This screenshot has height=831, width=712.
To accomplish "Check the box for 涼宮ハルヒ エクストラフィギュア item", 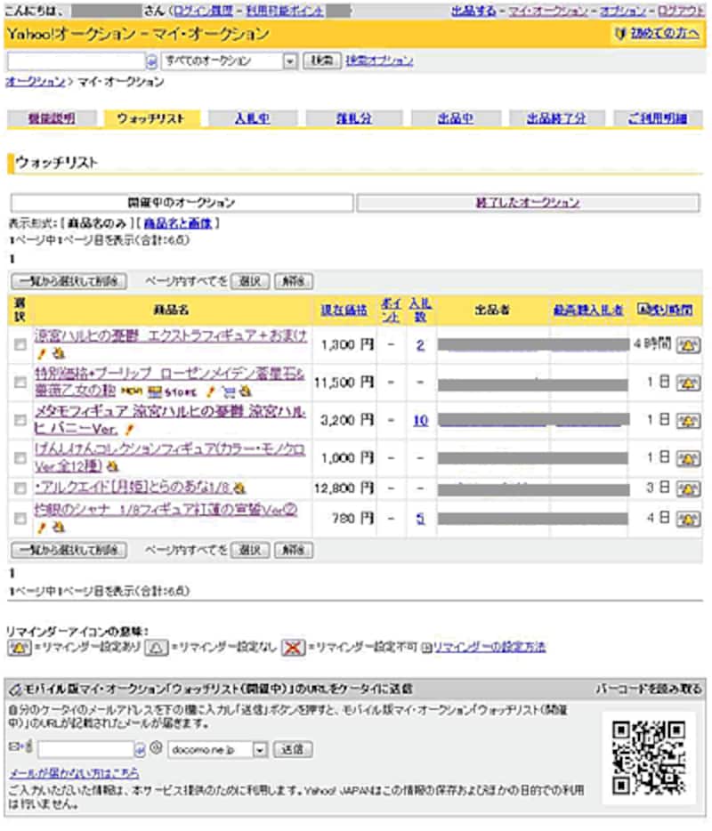I will click(20, 345).
